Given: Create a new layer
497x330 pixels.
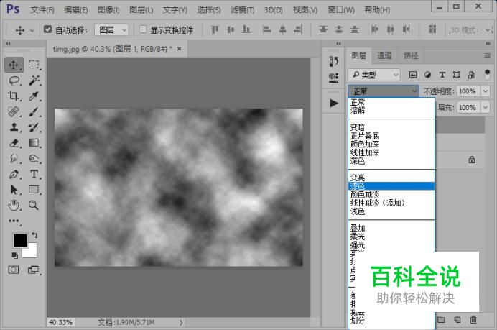Looking at the screenshot, I should [457, 320].
